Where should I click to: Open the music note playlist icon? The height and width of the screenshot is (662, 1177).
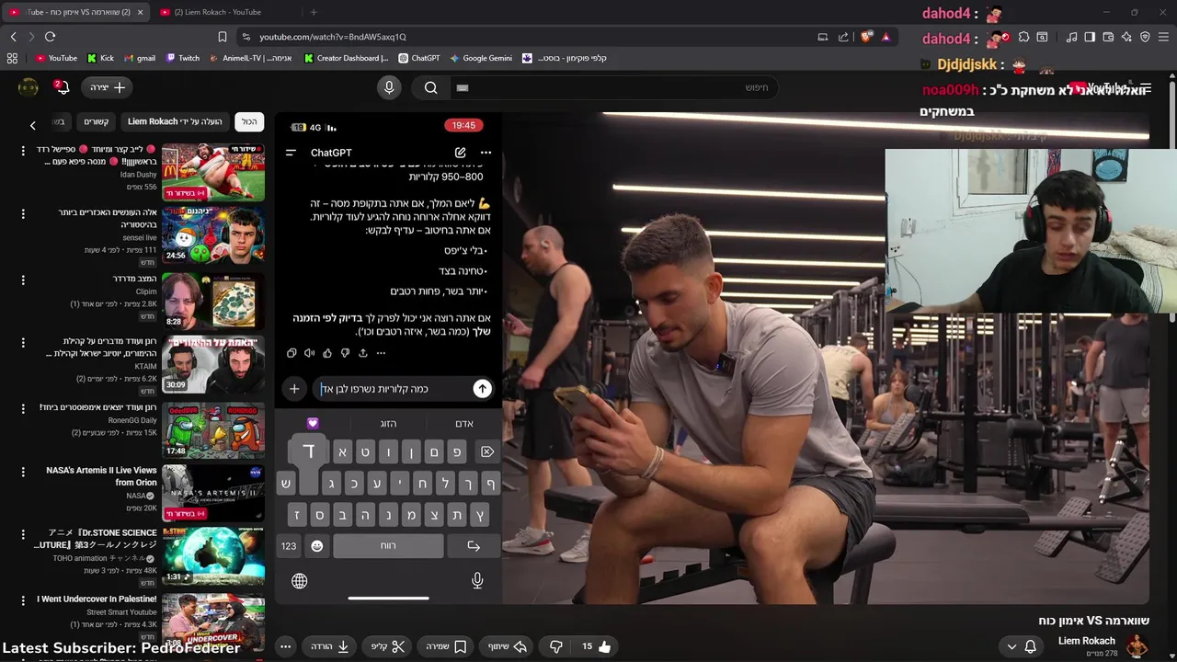1071,37
